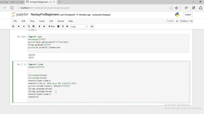Open the browser hub lines icon

point(186,8)
